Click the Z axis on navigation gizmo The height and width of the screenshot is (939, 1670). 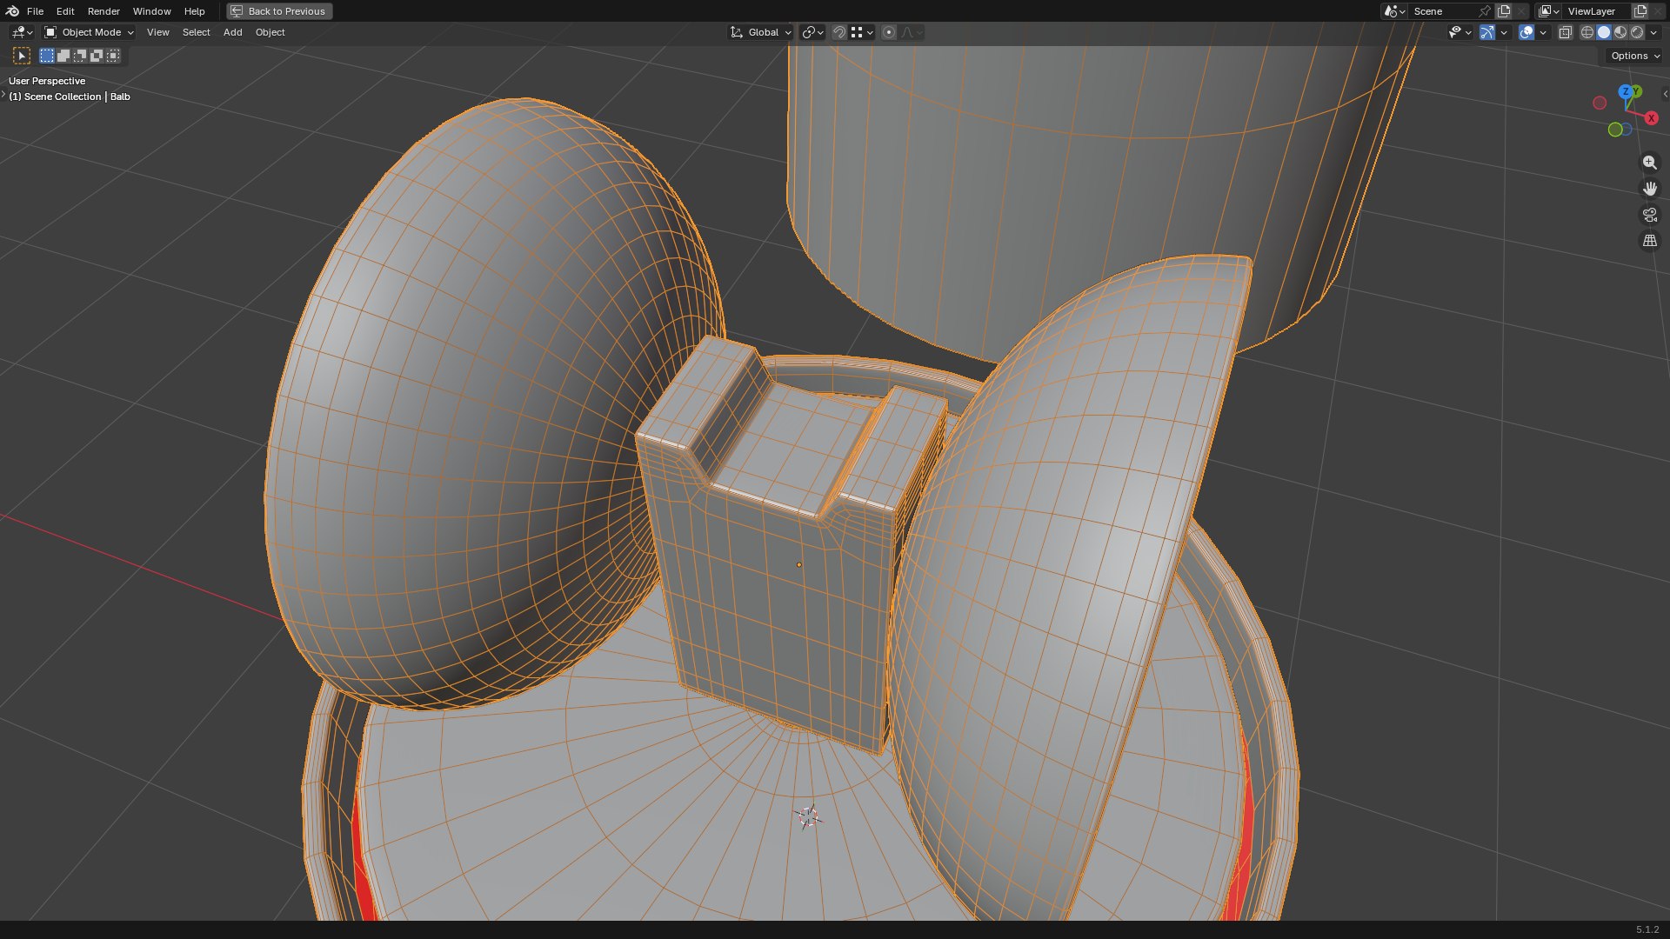(1625, 92)
